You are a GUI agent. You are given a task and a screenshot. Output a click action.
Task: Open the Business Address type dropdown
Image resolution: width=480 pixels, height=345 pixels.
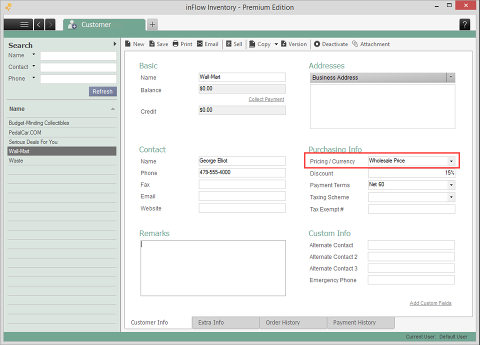451,77
